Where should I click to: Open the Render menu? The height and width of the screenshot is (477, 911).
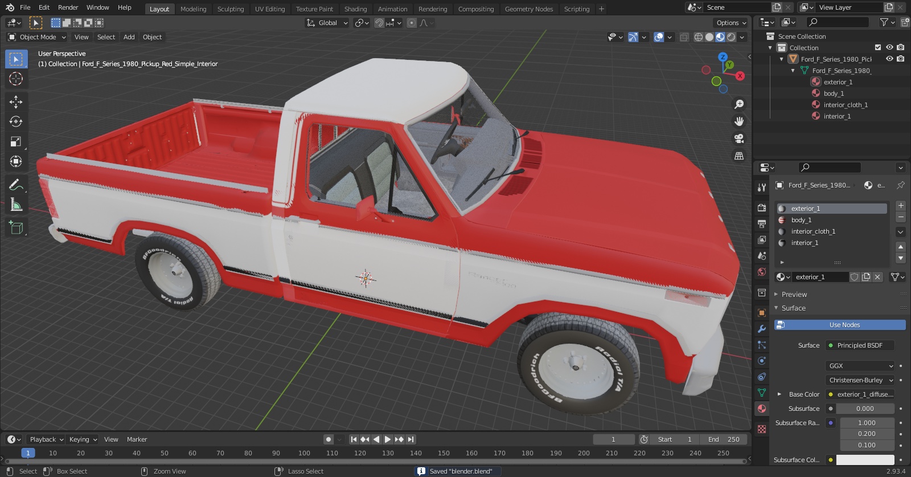(68, 7)
